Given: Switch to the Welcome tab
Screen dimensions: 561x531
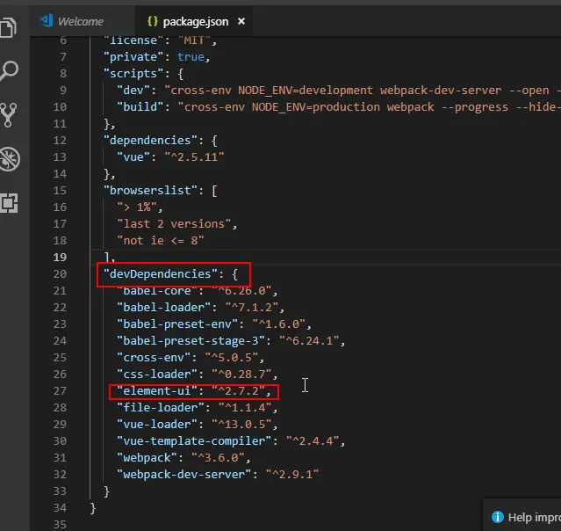Looking at the screenshot, I should [x=81, y=21].
